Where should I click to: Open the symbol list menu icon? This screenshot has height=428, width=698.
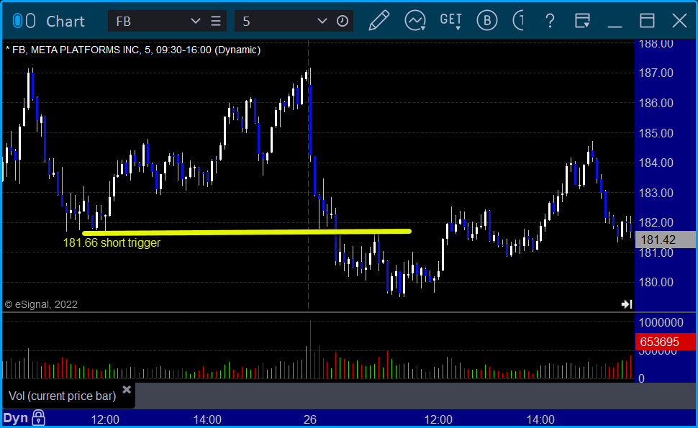216,21
